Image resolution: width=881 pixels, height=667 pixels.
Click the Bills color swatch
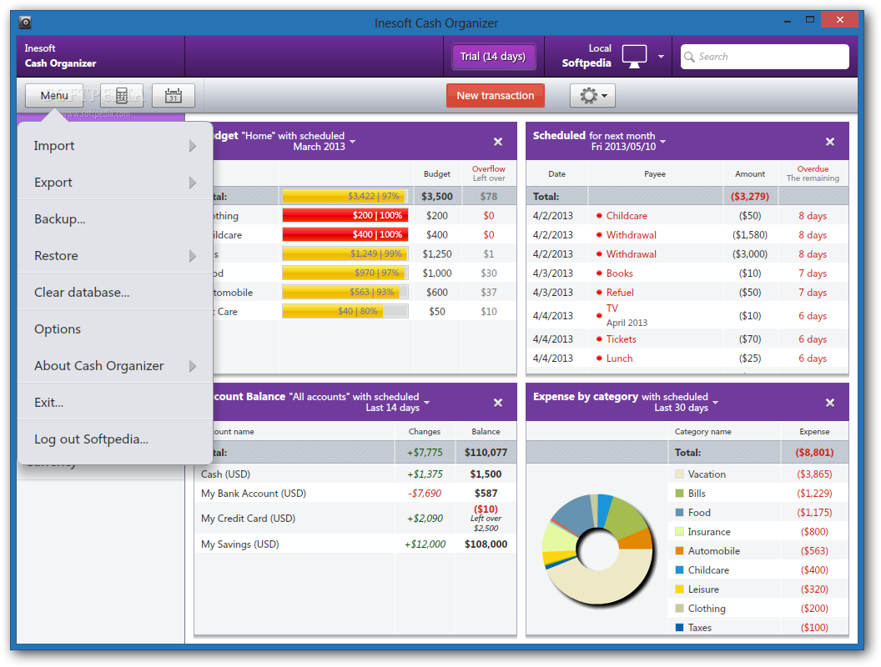click(679, 494)
